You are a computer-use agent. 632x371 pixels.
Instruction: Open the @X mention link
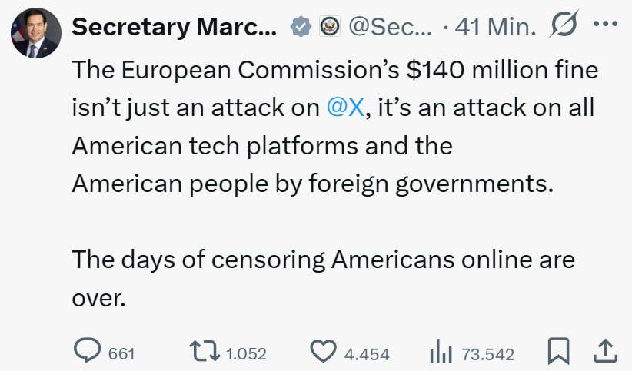(345, 108)
